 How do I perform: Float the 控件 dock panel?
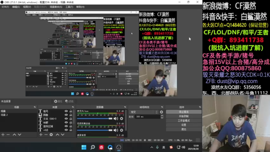pos(200,107)
